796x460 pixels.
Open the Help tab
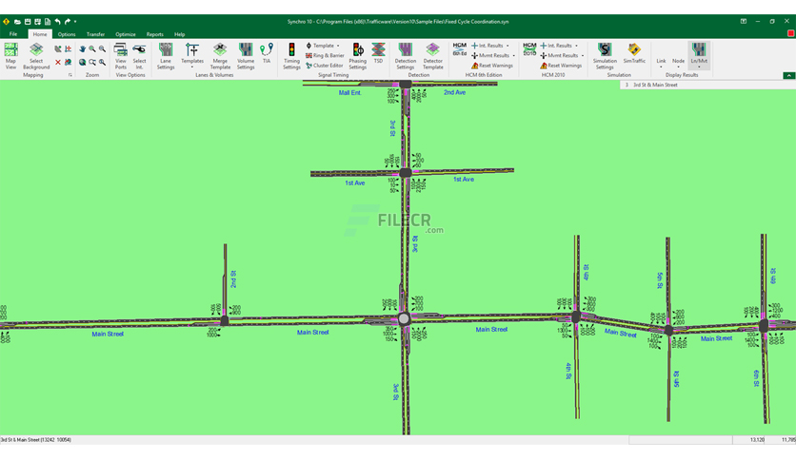[x=180, y=34]
